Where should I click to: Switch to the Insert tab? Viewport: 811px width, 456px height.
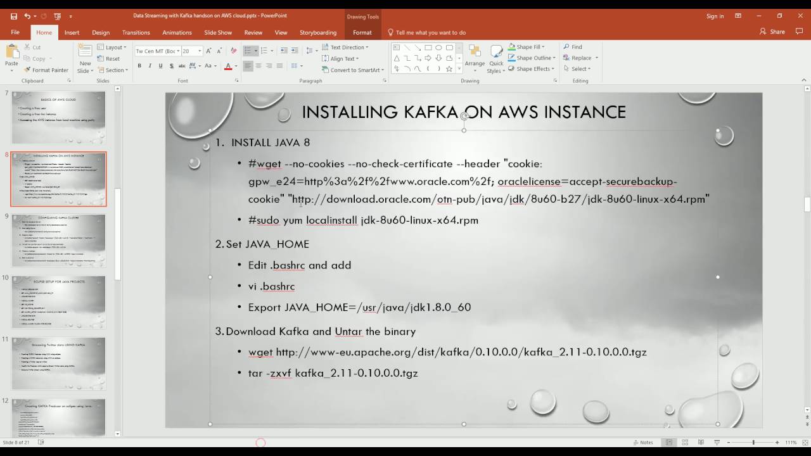point(72,32)
